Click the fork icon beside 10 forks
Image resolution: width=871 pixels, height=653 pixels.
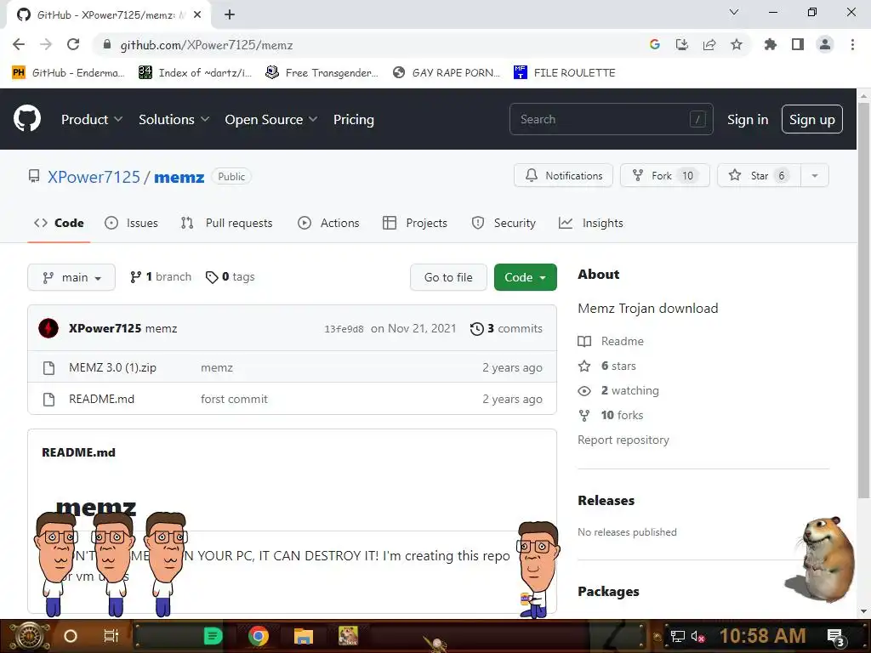pyautogui.click(x=584, y=415)
